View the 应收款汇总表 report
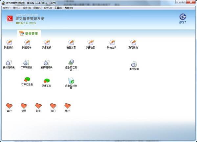 tap(71, 63)
